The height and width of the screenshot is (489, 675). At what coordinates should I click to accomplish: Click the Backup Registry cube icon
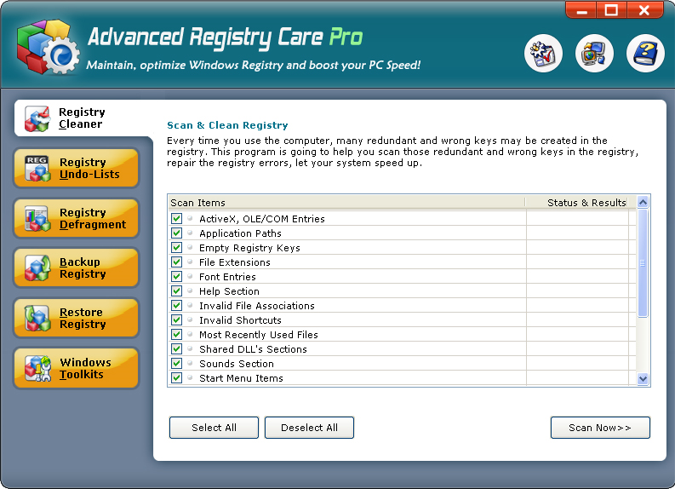[37, 268]
